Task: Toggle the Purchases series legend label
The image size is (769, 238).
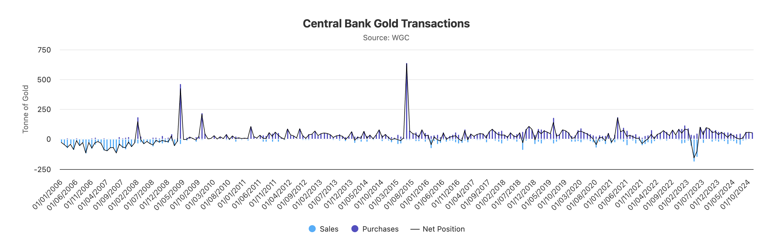Action: click(x=380, y=229)
